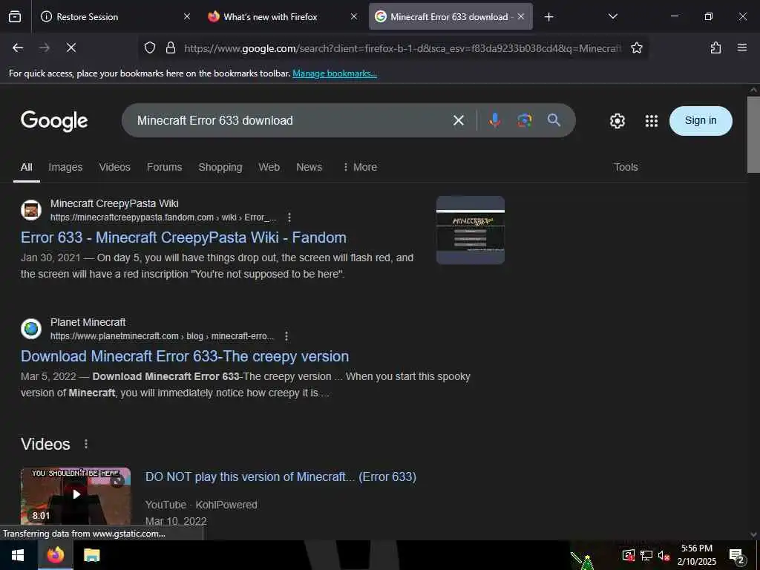This screenshot has width=760, height=570.
Task: Open the Firefox hamburger menu
Action: (x=742, y=47)
